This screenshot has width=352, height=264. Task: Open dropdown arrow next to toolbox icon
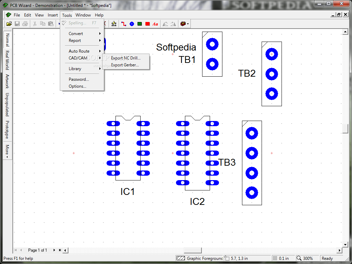click(x=188, y=24)
